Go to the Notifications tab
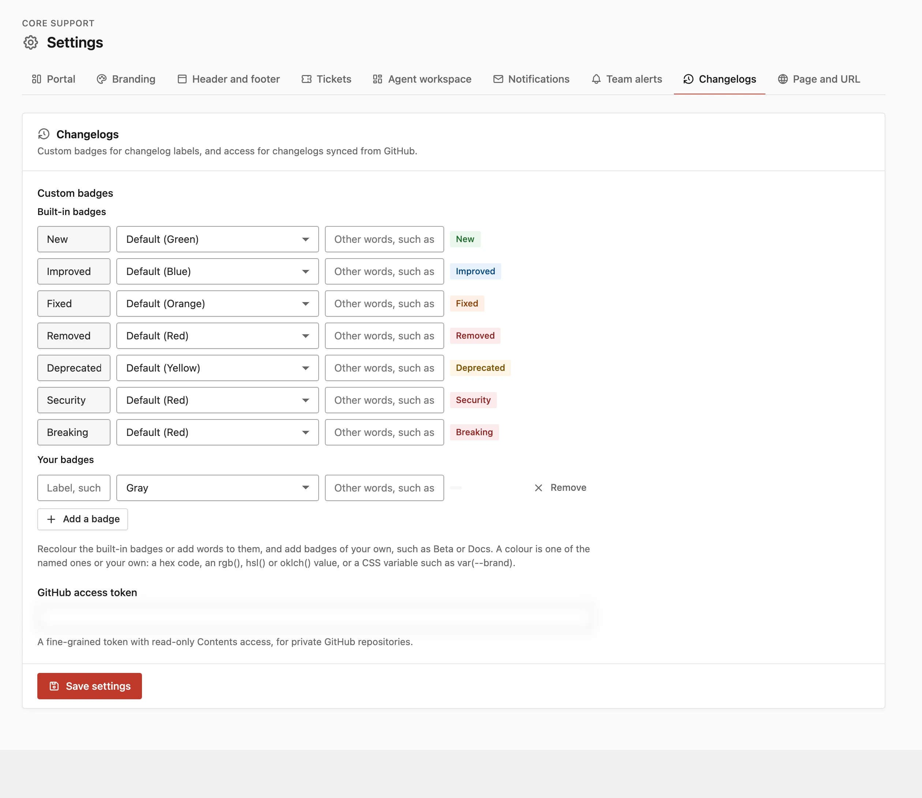The height and width of the screenshot is (798, 922). (x=531, y=79)
